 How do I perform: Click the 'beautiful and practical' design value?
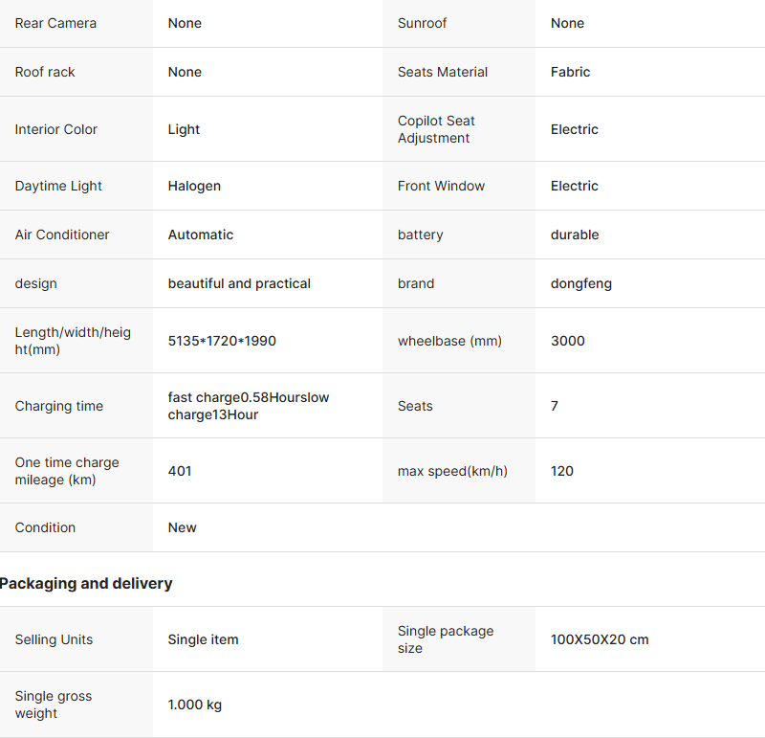[239, 283]
